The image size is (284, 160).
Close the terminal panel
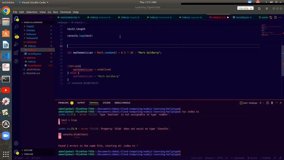pos(281,103)
